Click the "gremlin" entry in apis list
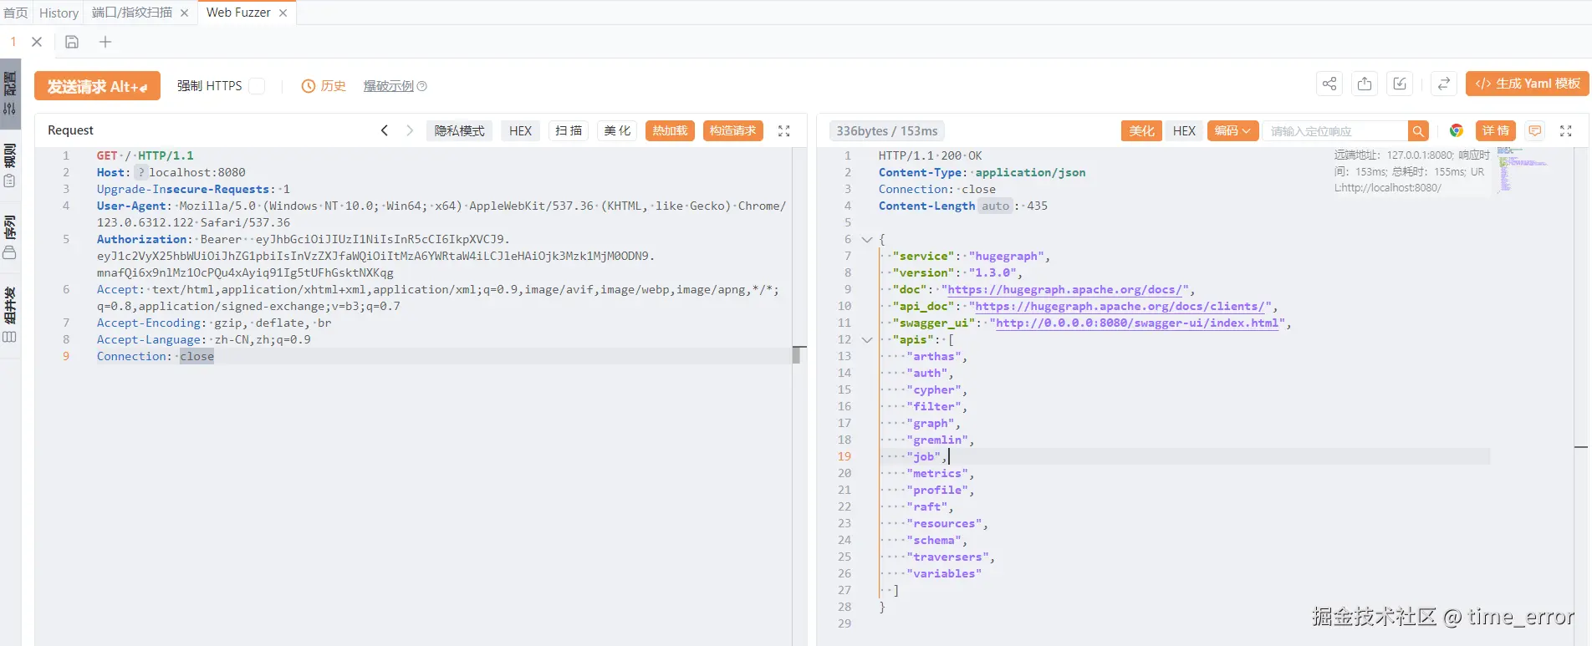1592x646 pixels. (936, 440)
